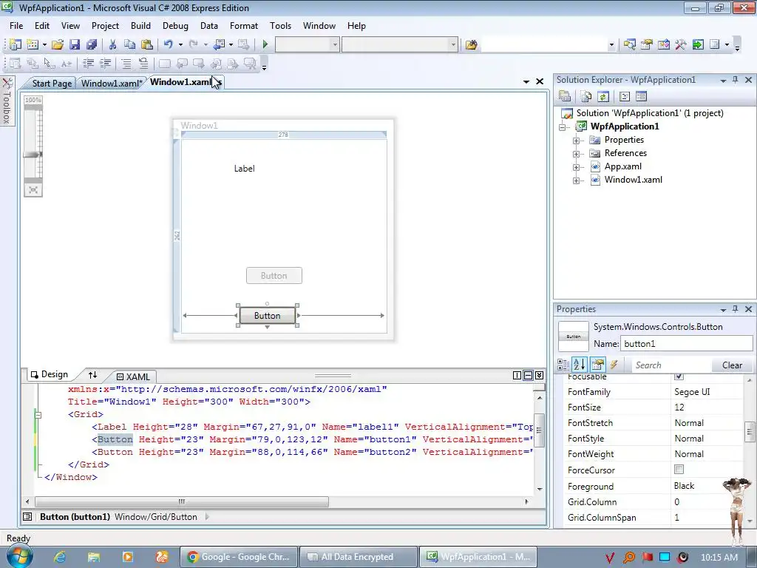Click the Undo arrow icon
Image resolution: width=757 pixels, height=568 pixels.
pyautogui.click(x=168, y=45)
